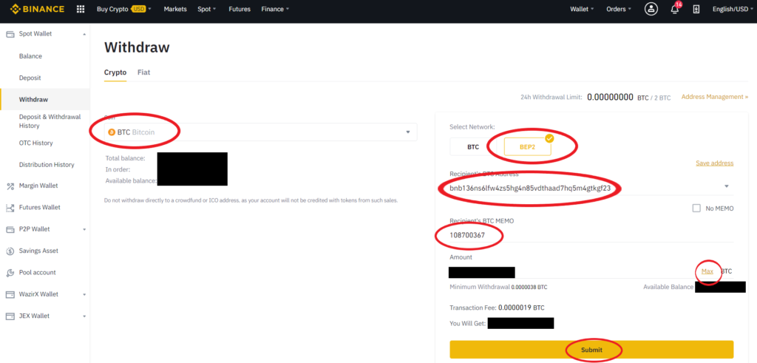Open Pool account in the sidebar

[37, 273]
